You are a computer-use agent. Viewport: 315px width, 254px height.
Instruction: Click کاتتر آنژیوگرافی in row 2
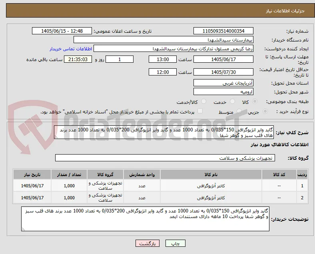point(211,198)
